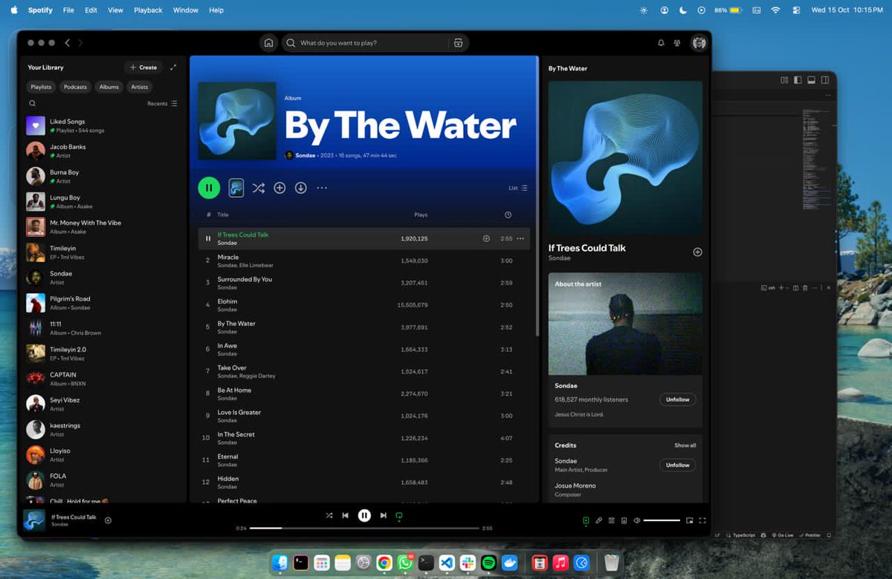Enable shuffle for By The Water album
This screenshot has width=892, height=579.
[258, 188]
